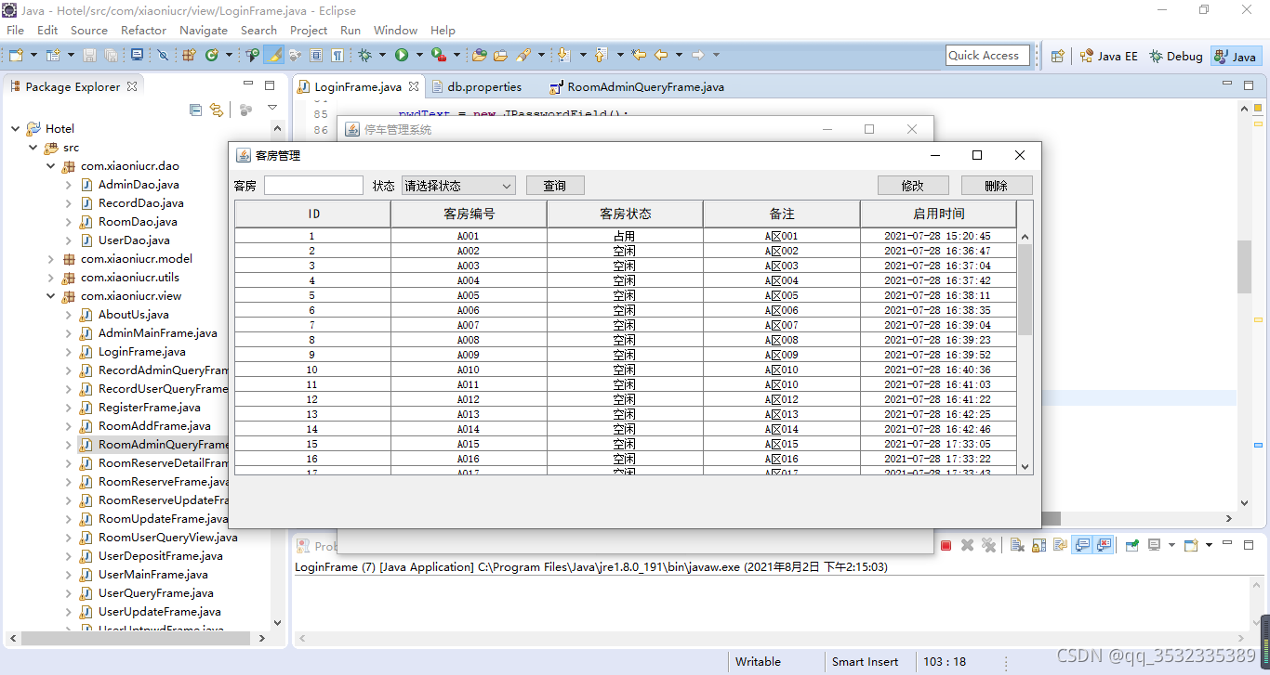Click the Scroll Lock console icon

pyautogui.click(x=1038, y=545)
